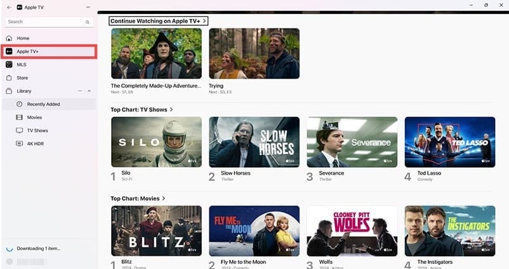The width and height of the screenshot is (509, 269).
Task: Open Top Chart: TV Shows heading
Action: coord(138,109)
